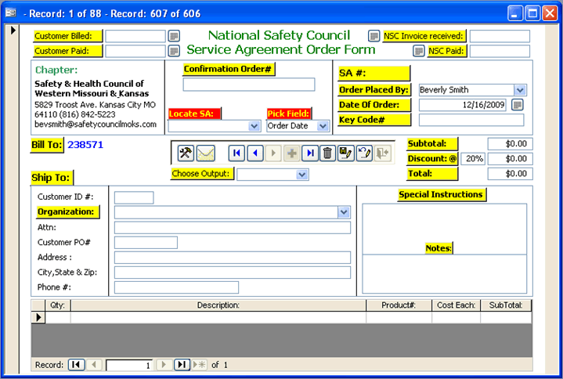Click the Product# column header

click(399, 305)
